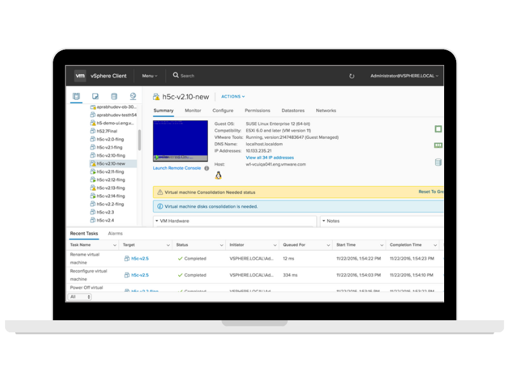509x382 pixels.
Task: Click VM icon of h5c-v2.11-fling
Action: [93, 171]
